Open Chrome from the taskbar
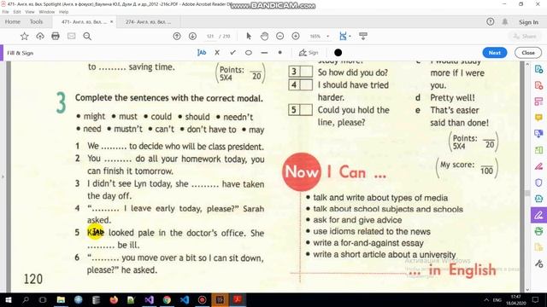The height and width of the screenshot is (307, 547). (167, 299)
